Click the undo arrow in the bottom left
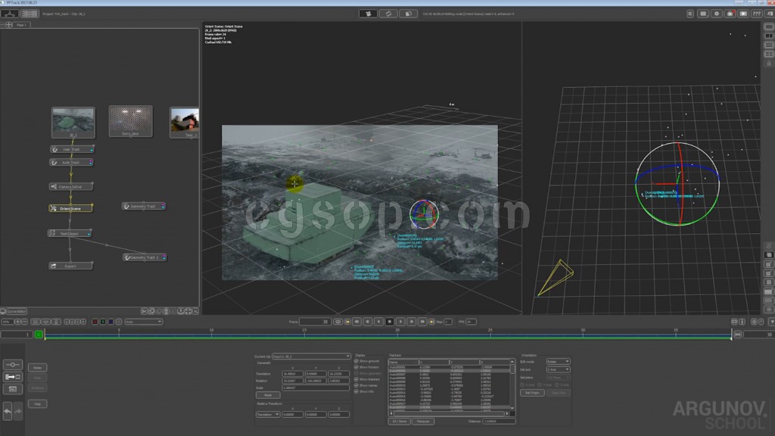This screenshot has height=436, width=775. tap(8, 411)
